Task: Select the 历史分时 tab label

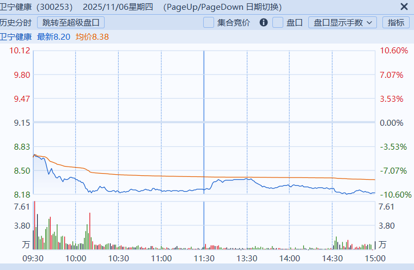Action: pyautogui.click(x=15, y=22)
